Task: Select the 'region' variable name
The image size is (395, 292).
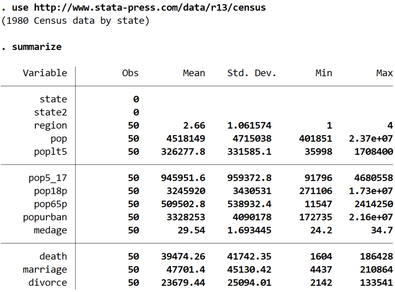Action: pos(51,126)
